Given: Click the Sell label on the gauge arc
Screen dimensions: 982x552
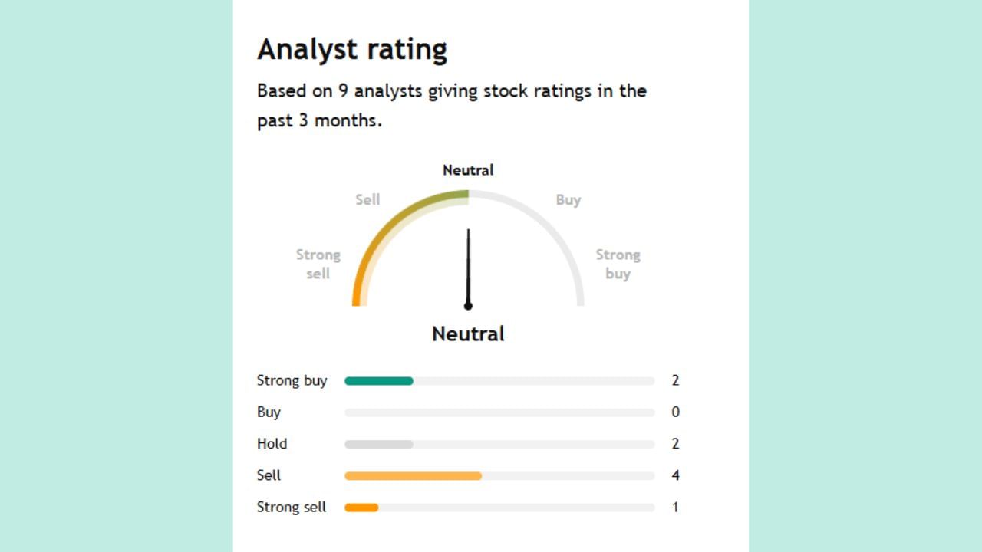Looking at the screenshot, I should click(x=367, y=200).
